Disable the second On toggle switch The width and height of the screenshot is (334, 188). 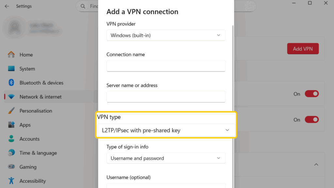coord(311,120)
